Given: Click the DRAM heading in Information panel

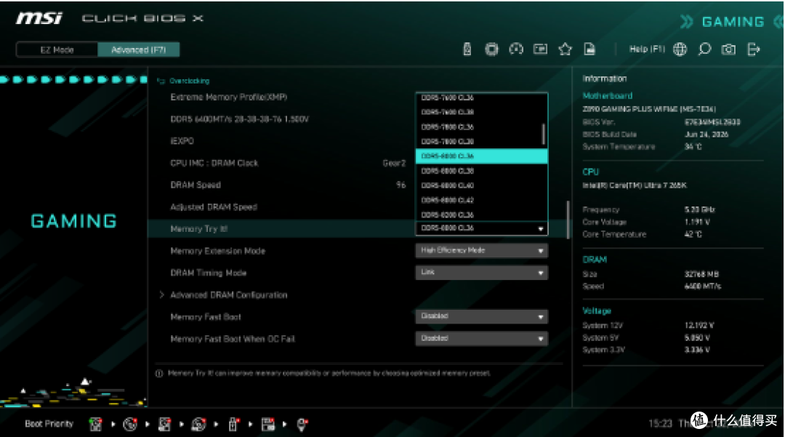Looking at the screenshot, I should [595, 260].
